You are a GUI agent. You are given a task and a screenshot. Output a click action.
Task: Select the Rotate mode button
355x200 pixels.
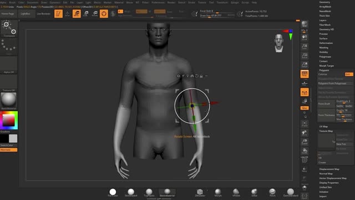click(95, 13)
